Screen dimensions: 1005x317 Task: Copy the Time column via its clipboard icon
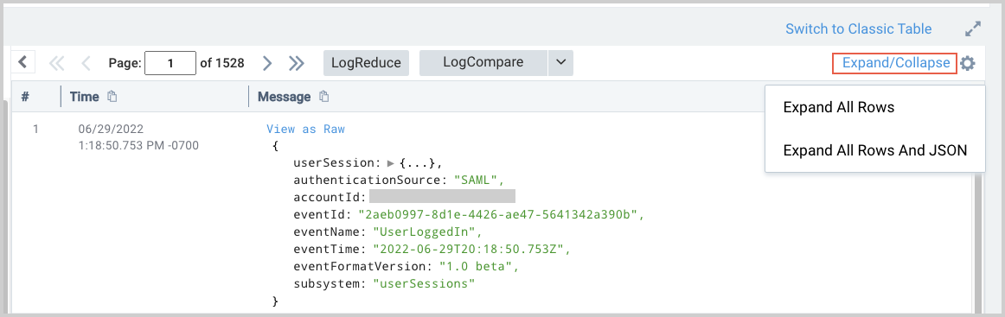pos(112,97)
